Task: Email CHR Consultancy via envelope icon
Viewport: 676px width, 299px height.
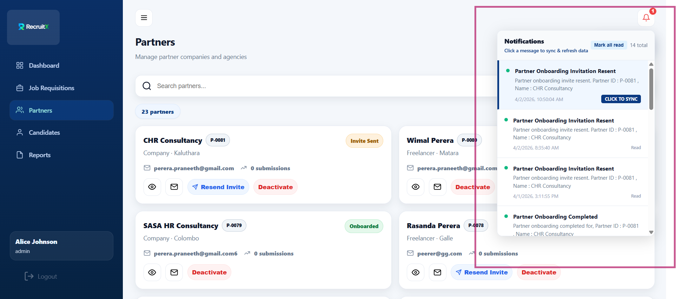Action: tap(174, 187)
